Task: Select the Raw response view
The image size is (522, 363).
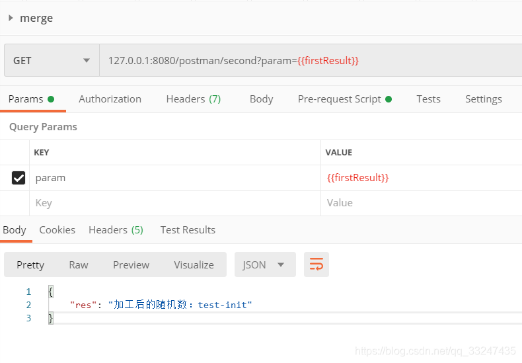Action: tap(79, 264)
